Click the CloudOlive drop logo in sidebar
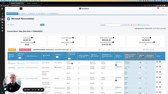 point(2,9)
